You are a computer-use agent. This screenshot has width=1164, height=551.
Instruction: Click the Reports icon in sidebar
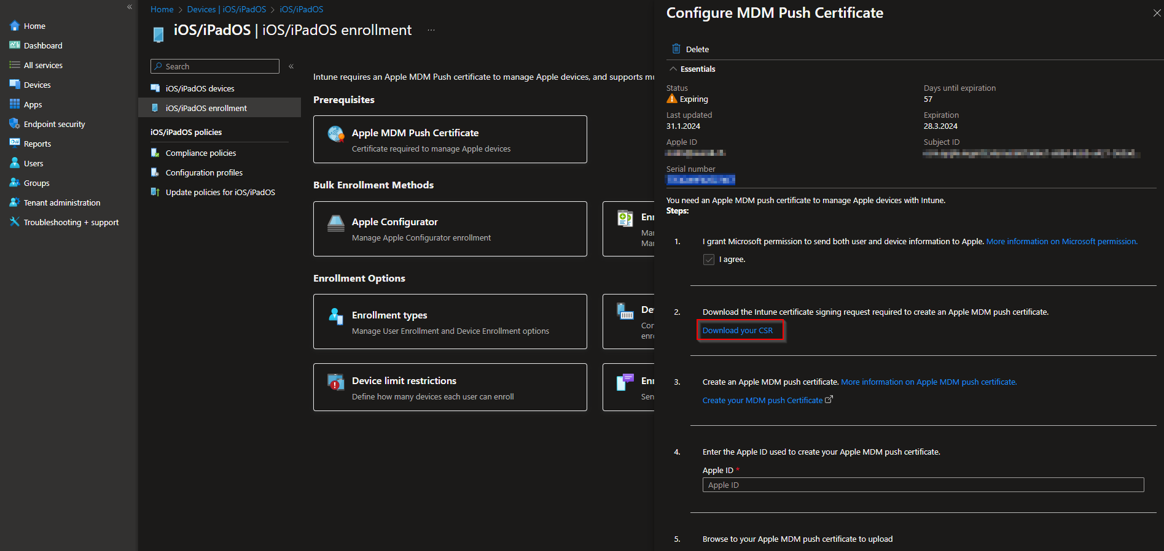point(15,144)
